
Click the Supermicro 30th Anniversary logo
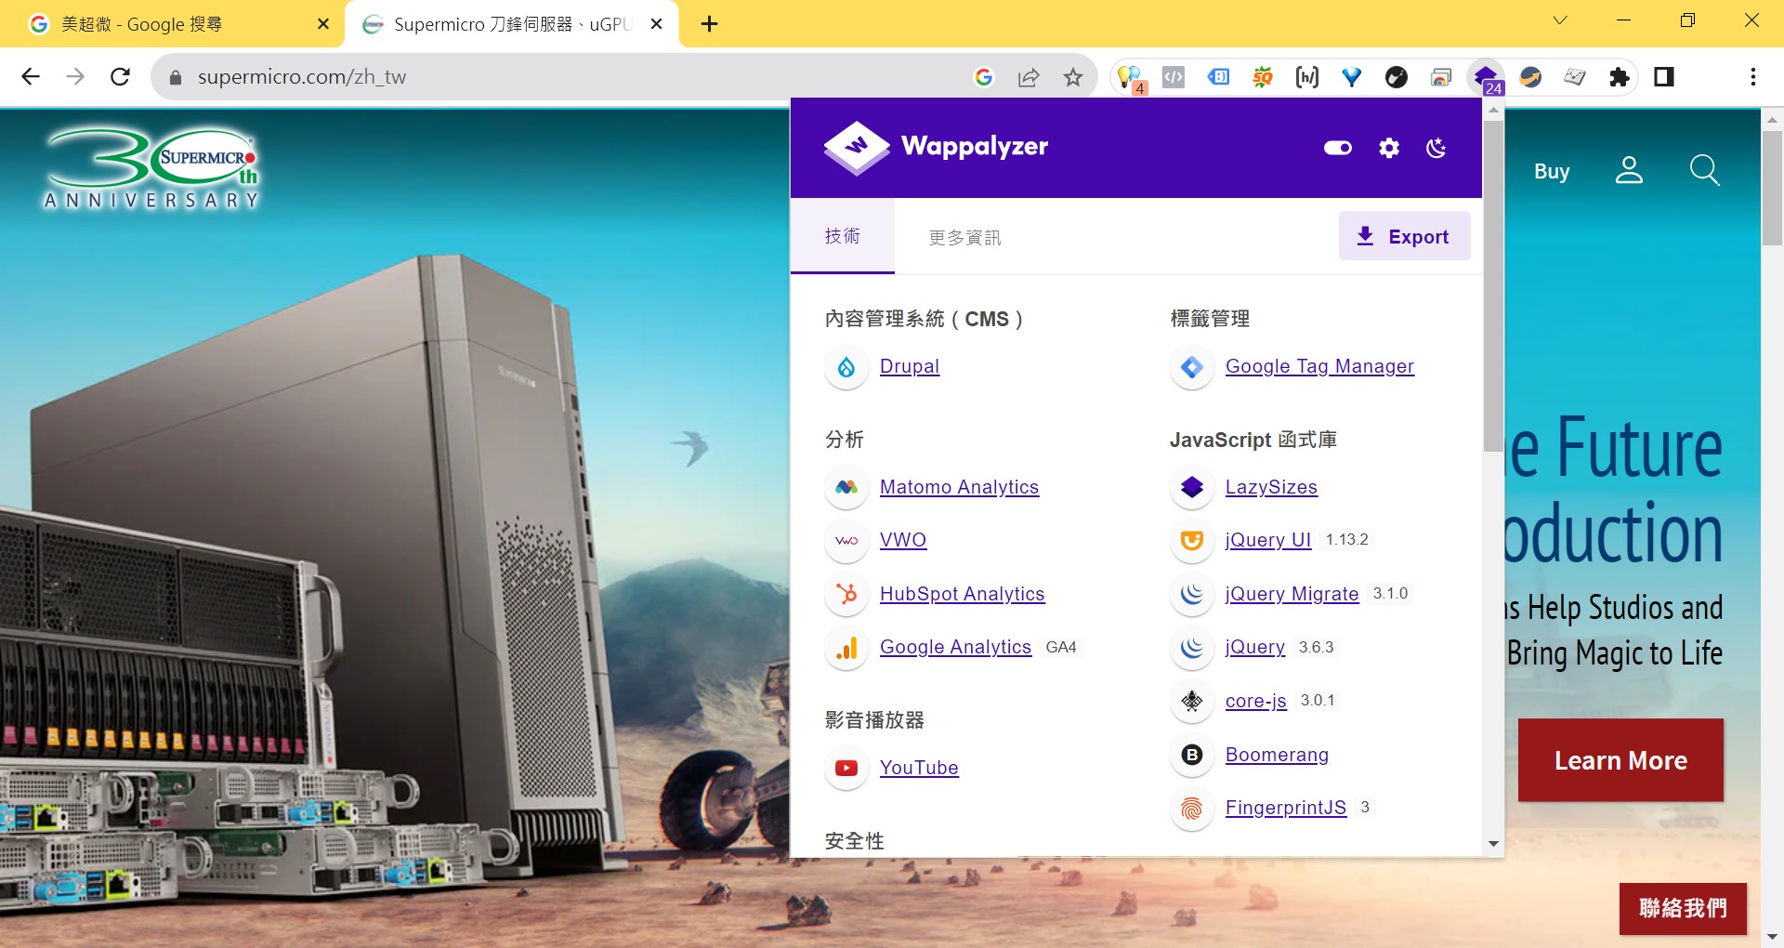151,168
